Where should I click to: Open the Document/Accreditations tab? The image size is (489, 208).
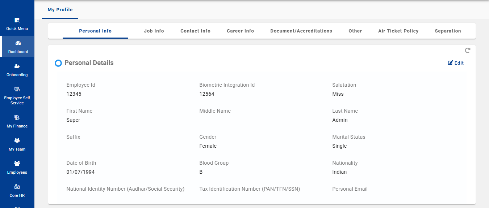[x=301, y=31]
